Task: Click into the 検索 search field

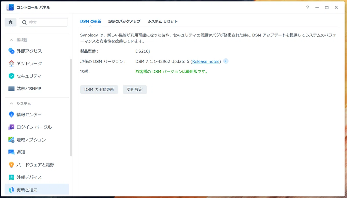Action: 43,22
